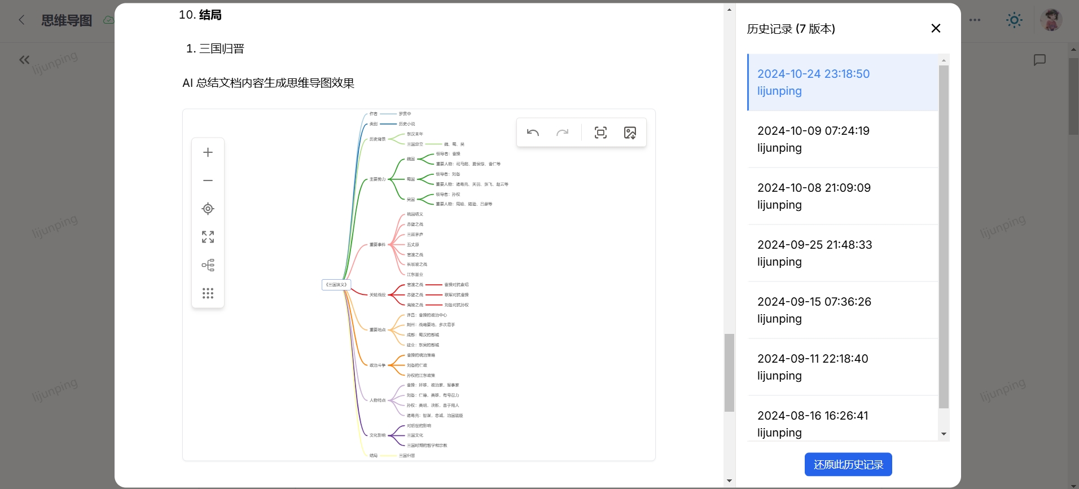Click the history list scroll down arrow
1079x489 pixels.
944,434
